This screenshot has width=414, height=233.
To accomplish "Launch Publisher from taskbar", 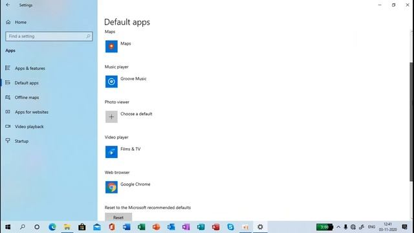I will tap(201, 227).
